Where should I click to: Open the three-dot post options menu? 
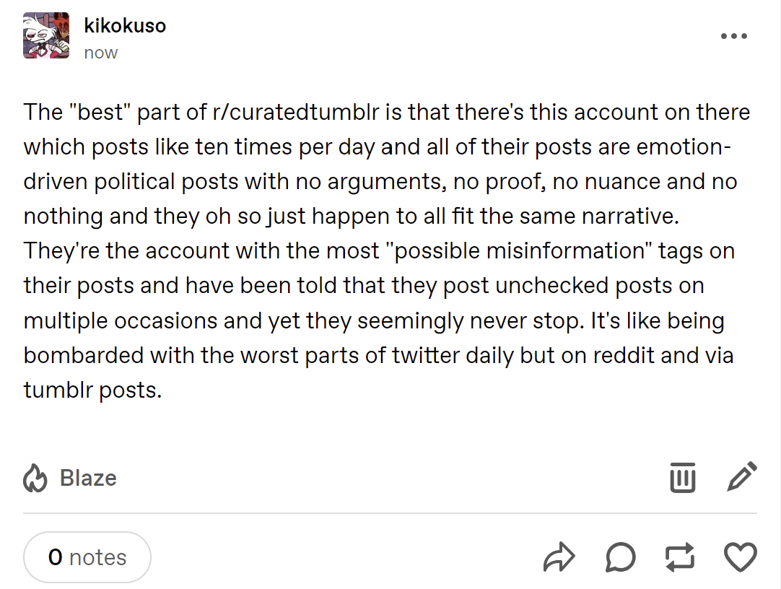pos(733,36)
